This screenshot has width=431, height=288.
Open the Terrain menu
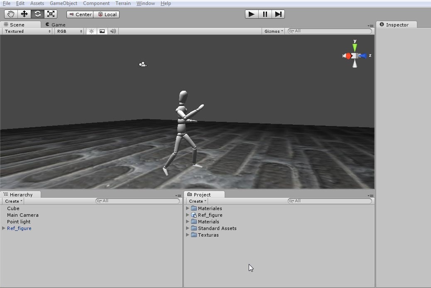point(123,3)
